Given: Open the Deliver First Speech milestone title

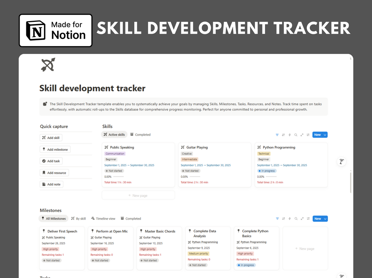Looking at the screenshot, I should (62, 231).
